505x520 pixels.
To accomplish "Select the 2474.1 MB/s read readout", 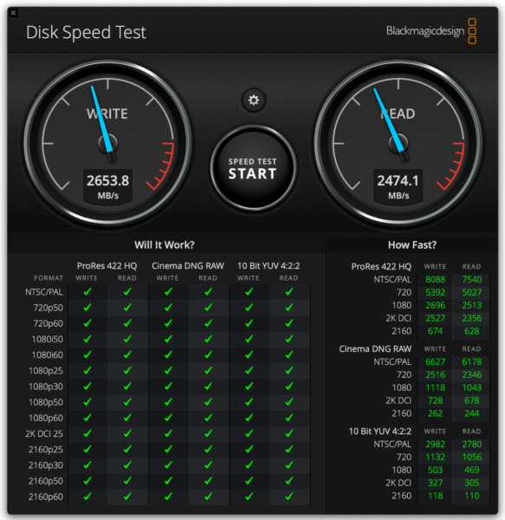I will pos(398,186).
